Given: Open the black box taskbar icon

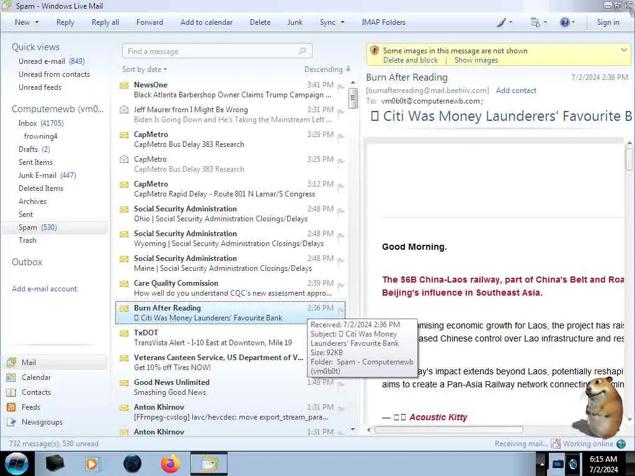Looking at the screenshot, I should click(x=55, y=464).
